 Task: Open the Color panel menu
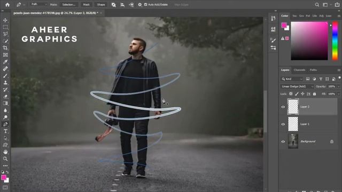(339, 16)
